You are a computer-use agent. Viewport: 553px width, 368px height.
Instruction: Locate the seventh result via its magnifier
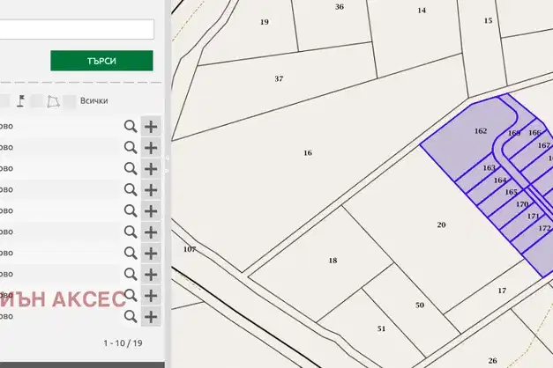pos(131,254)
